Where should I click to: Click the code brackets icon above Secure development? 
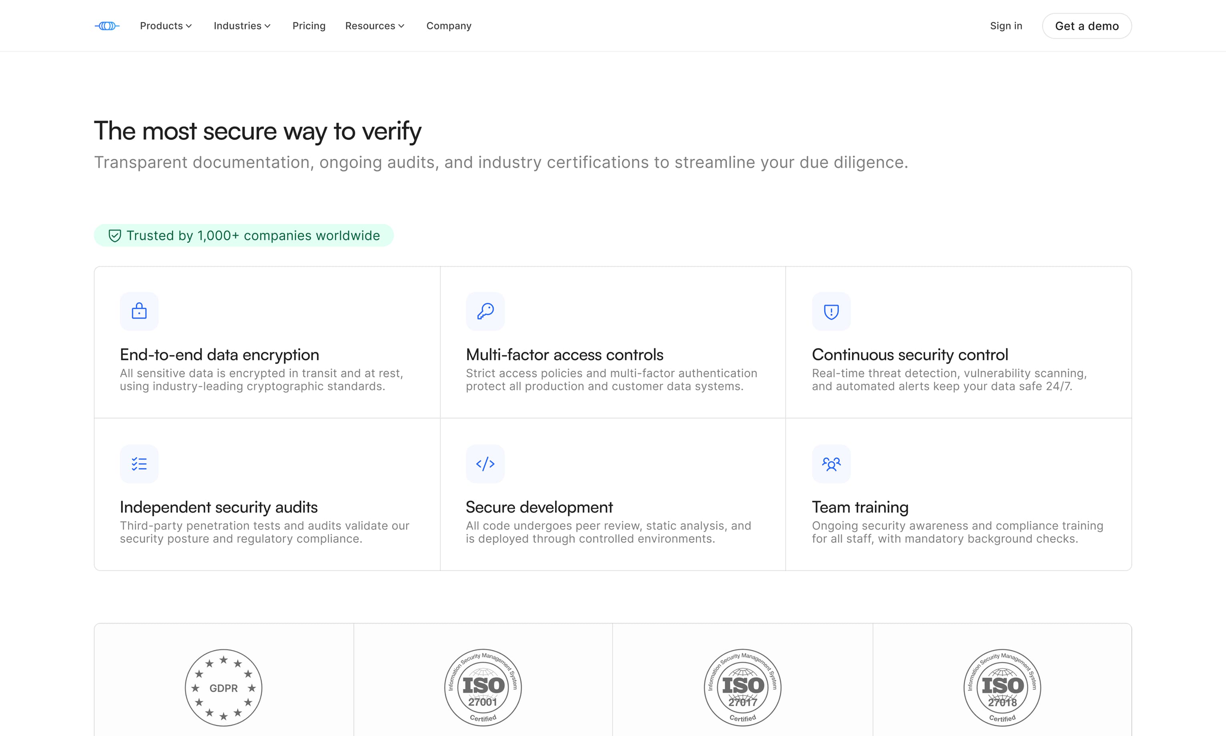[485, 464]
